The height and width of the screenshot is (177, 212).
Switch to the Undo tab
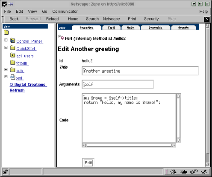pyautogui.click(x=130, y=28)
